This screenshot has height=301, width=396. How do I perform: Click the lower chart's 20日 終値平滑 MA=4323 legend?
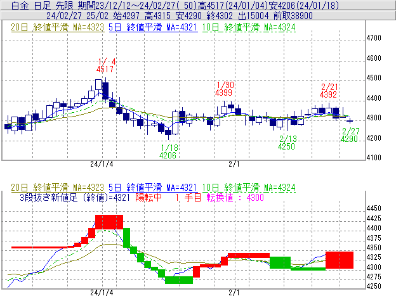(57, 188)
